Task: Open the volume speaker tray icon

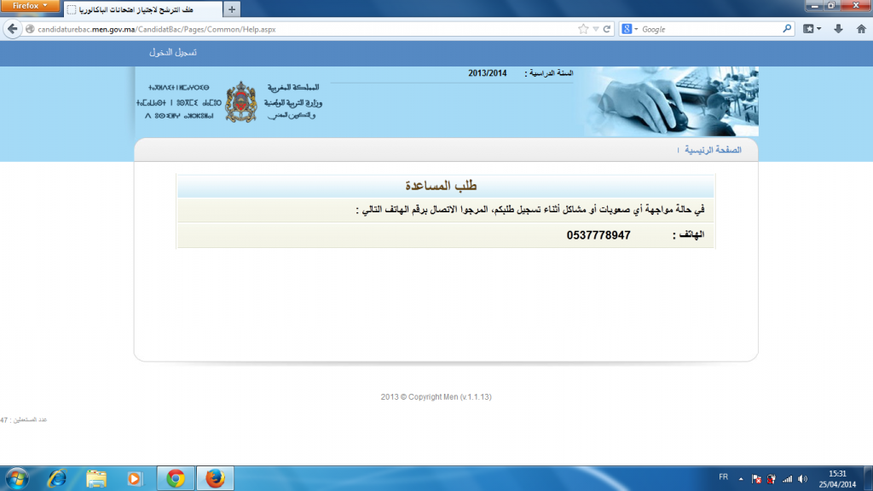Action: pyautogui.click(x=802, y=479)
